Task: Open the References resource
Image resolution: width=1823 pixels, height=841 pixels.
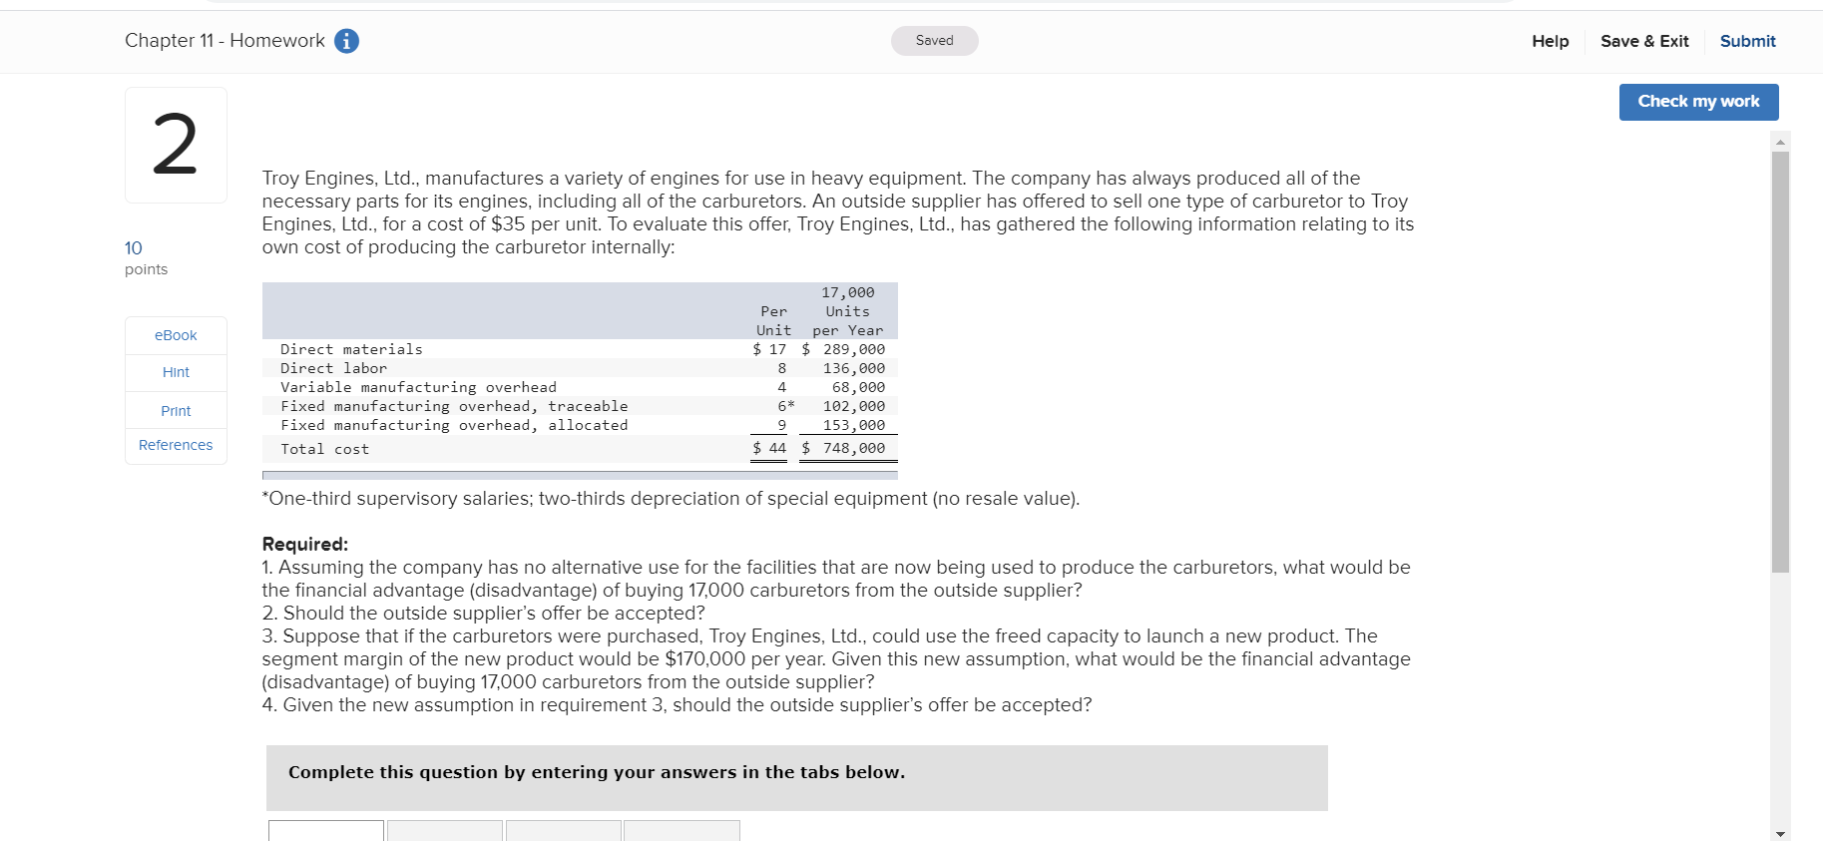Action: coord(176,445)
